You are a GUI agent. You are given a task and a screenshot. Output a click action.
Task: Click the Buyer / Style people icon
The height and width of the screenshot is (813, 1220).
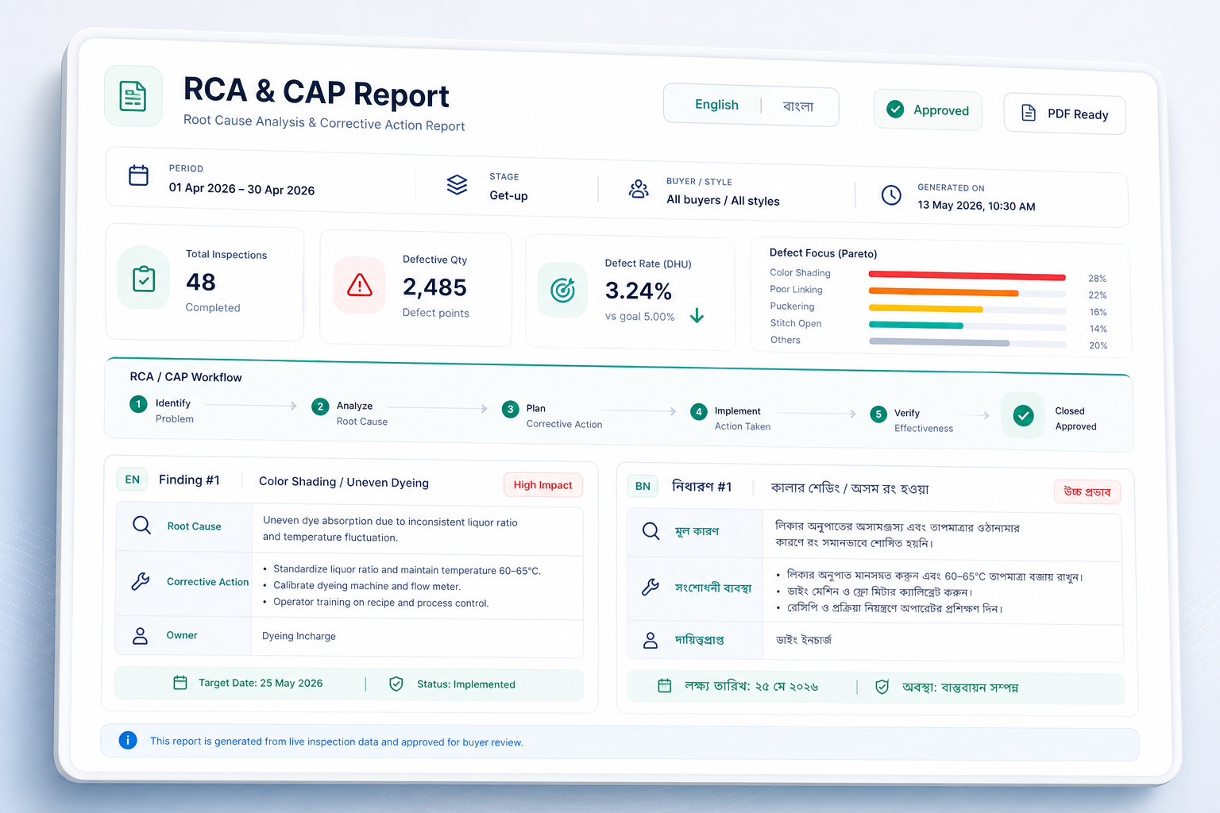tap(639, 189)
